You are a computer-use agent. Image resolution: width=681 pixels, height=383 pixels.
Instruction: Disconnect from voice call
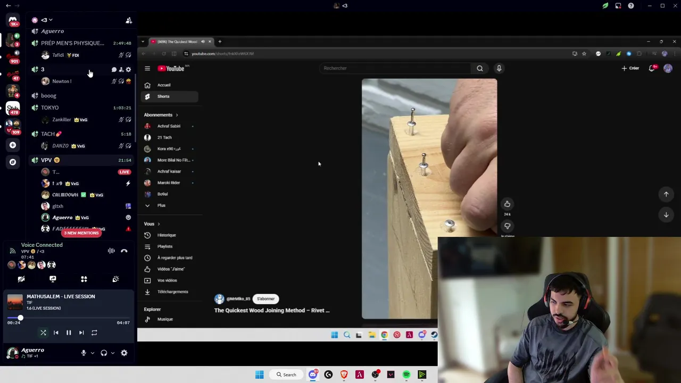pyautogui.click(x=124, y=251)
